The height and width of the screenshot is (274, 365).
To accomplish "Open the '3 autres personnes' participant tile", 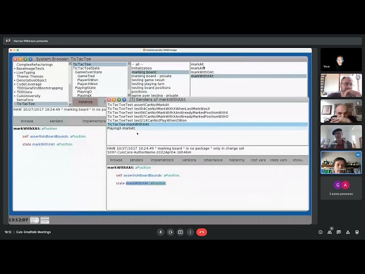I will (x=341, y=188).
